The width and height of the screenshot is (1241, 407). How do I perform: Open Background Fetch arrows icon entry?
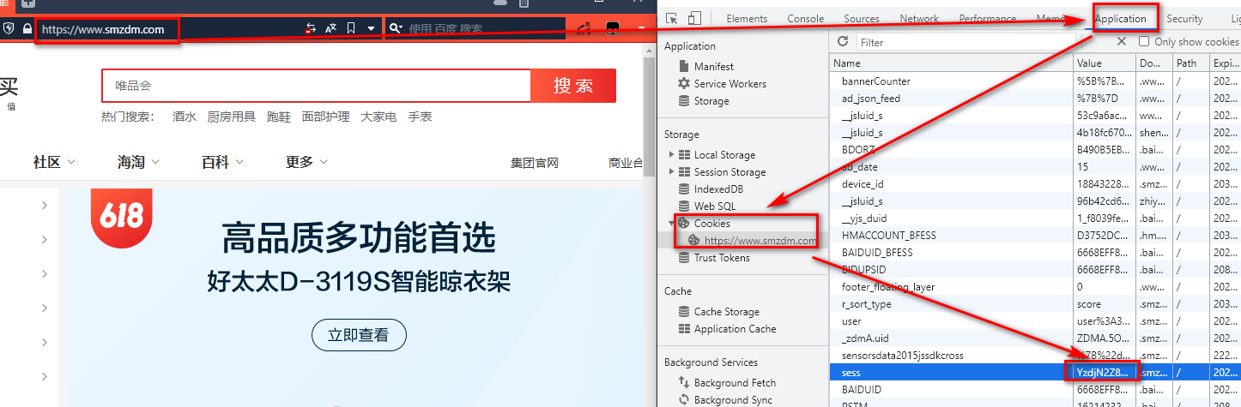click(x=684, y=382)
